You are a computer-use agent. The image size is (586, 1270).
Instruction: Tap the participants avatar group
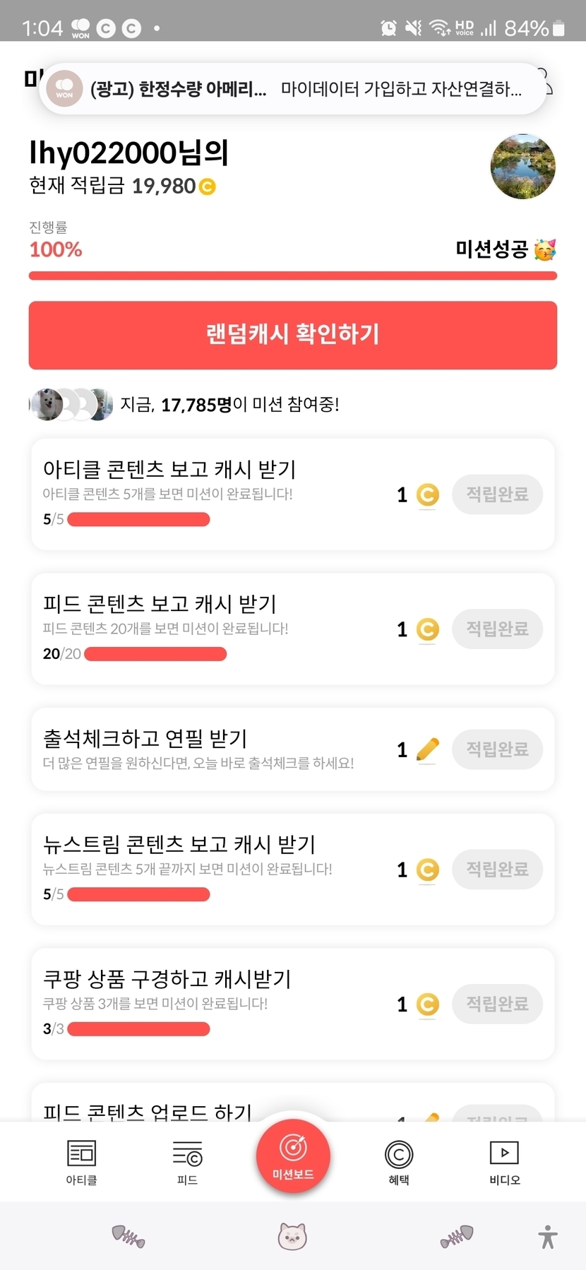[x=71, y=405]
